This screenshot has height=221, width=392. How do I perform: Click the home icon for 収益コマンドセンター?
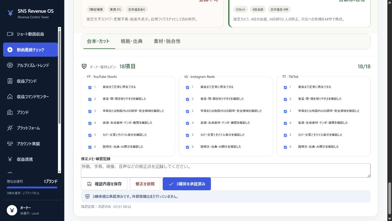(10, 97)
